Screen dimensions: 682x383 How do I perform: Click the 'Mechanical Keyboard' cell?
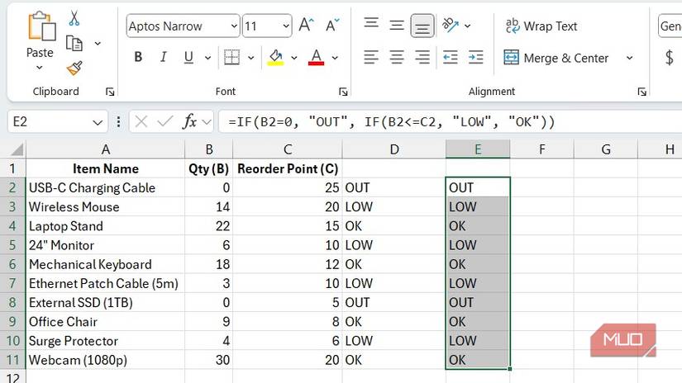105,264
